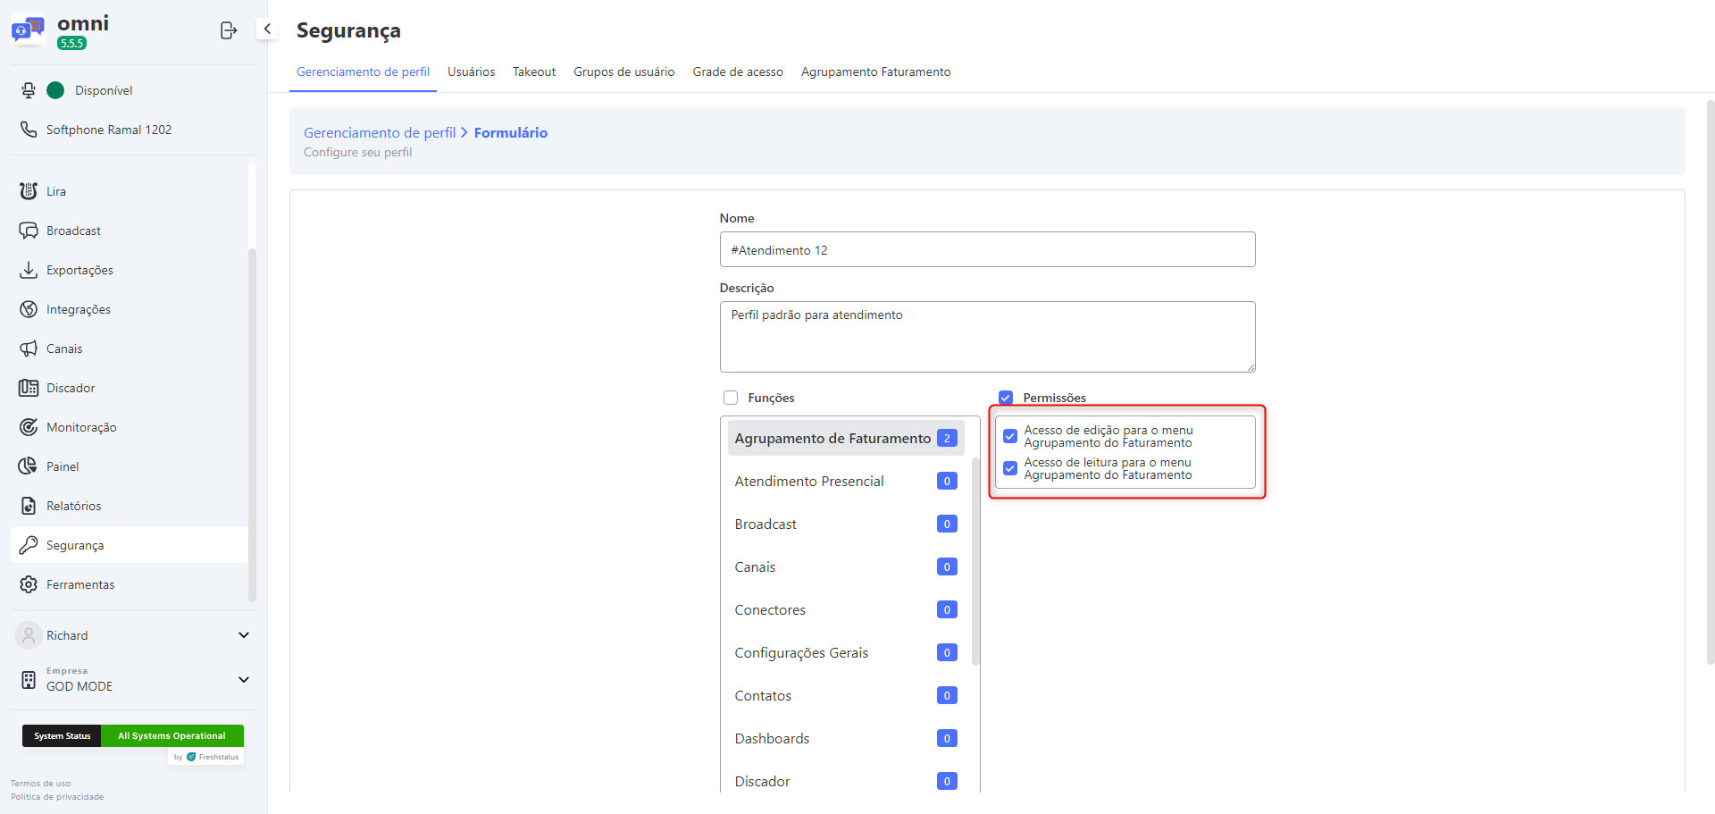Uncheck the Permissões select-all checkbox
The image size is (1715, 814).
pyautogui.click(x=1006, y=398)
